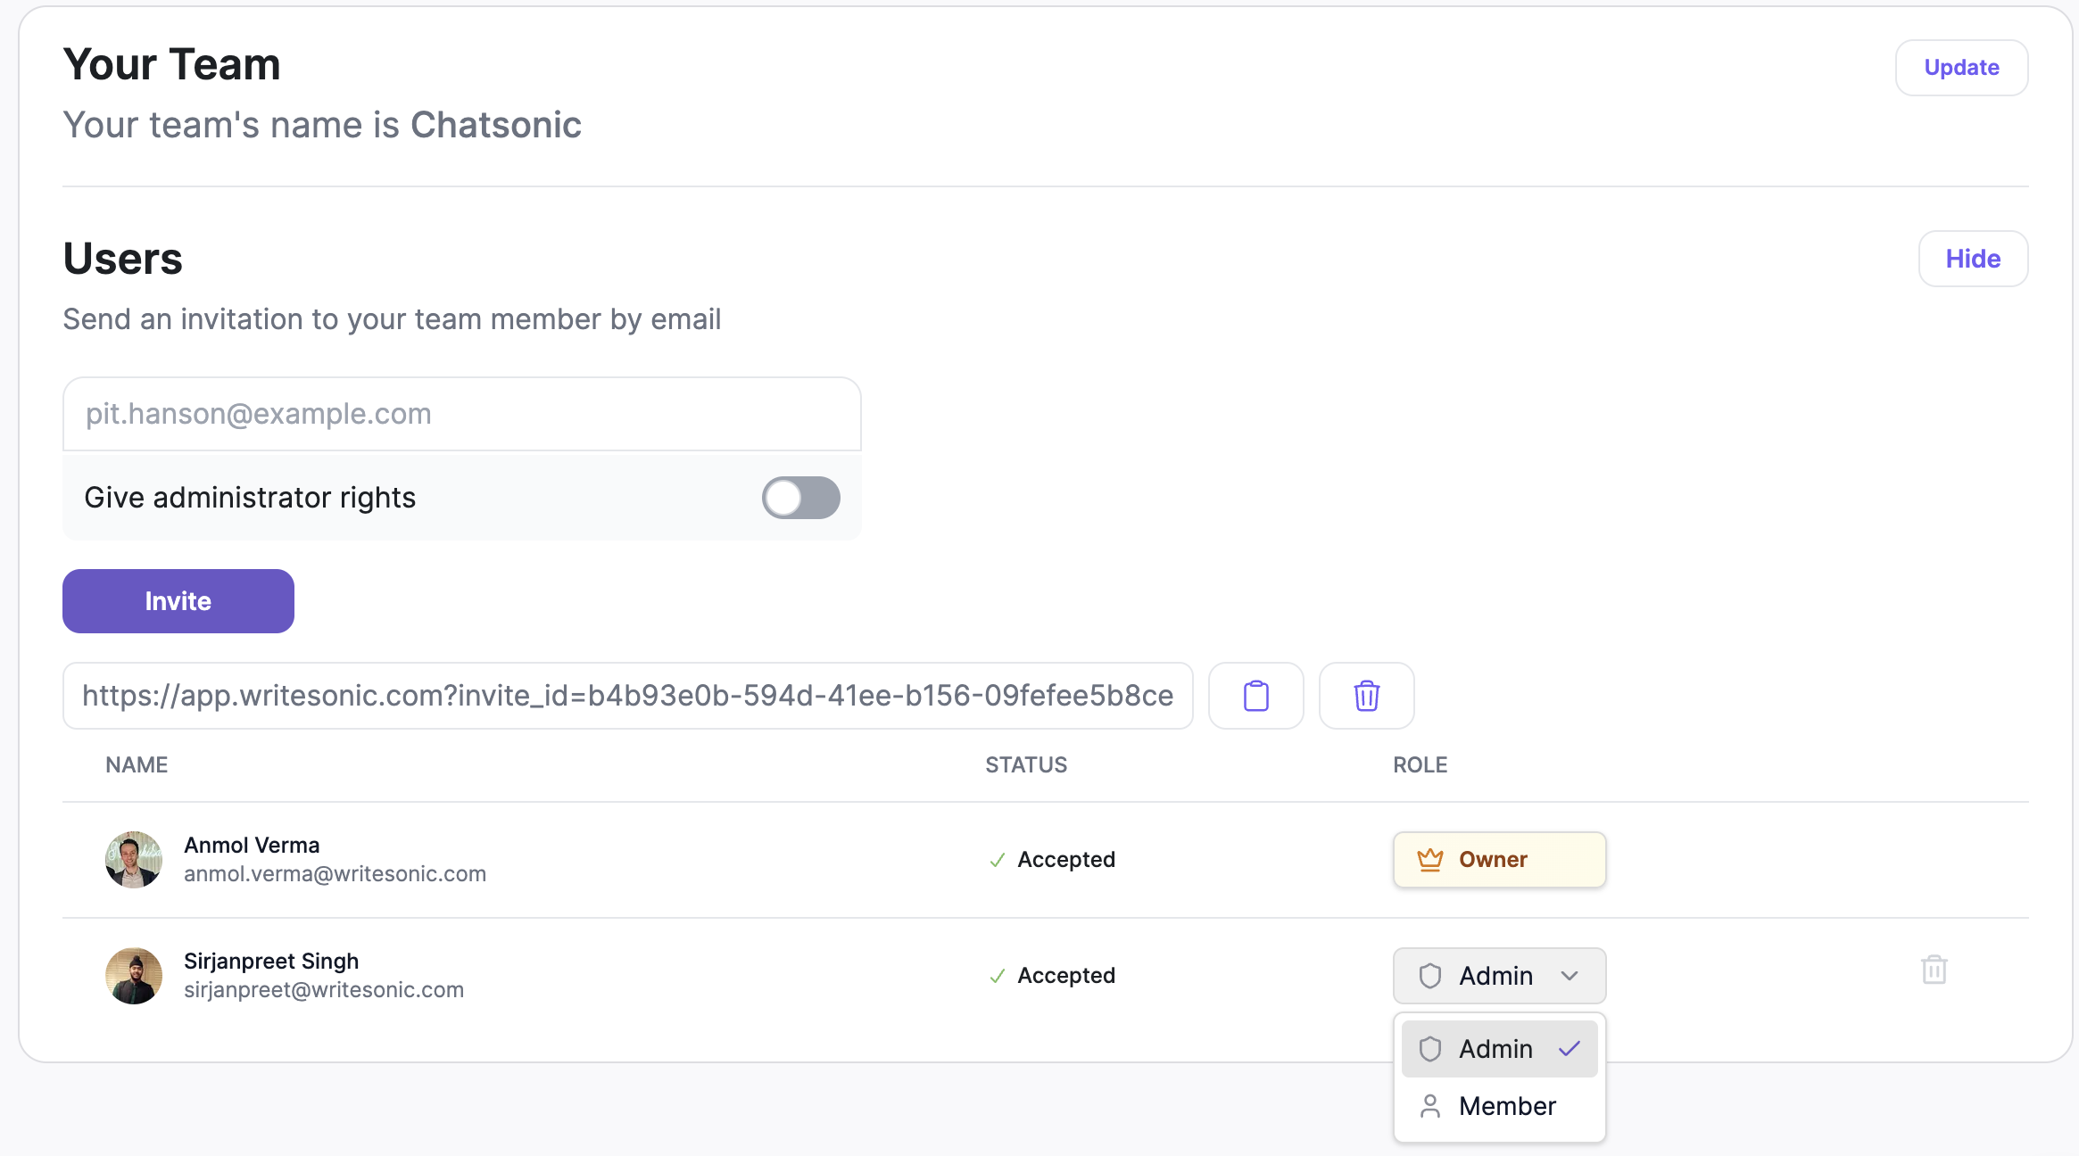
Task: Select Admin option in the role menu
Action: tap(1495, 1049)
